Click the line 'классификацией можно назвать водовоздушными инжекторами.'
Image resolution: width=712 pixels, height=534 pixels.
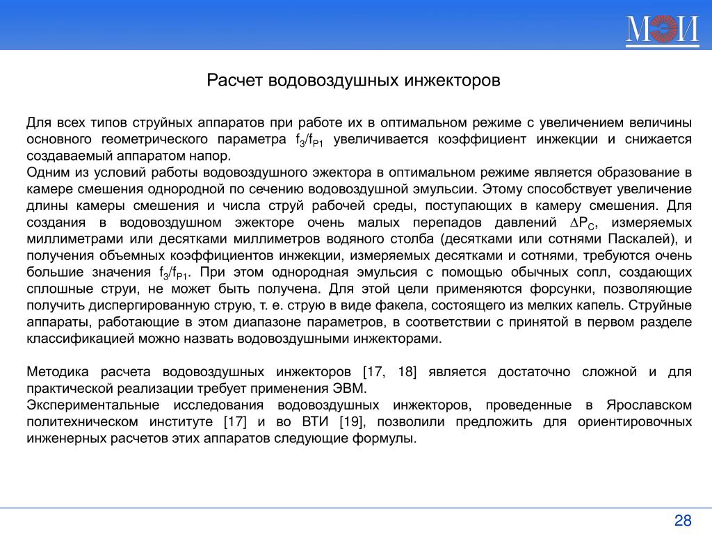(x=234, y=339)
